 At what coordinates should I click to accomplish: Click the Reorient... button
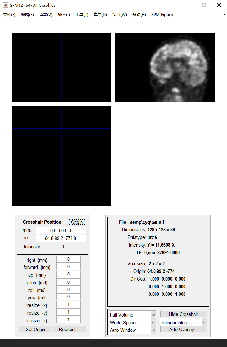point(69,329)
